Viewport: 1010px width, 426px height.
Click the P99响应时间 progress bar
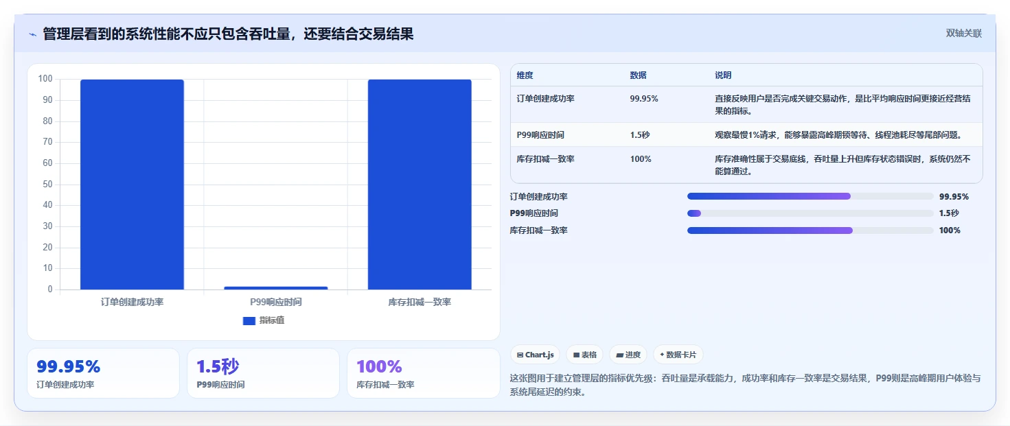(x=810, y=213)
